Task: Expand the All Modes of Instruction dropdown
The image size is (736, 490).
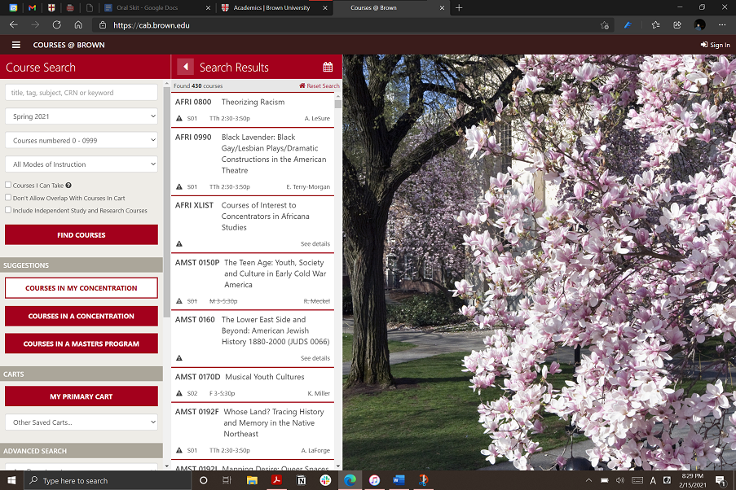Action: click(82, 164)
